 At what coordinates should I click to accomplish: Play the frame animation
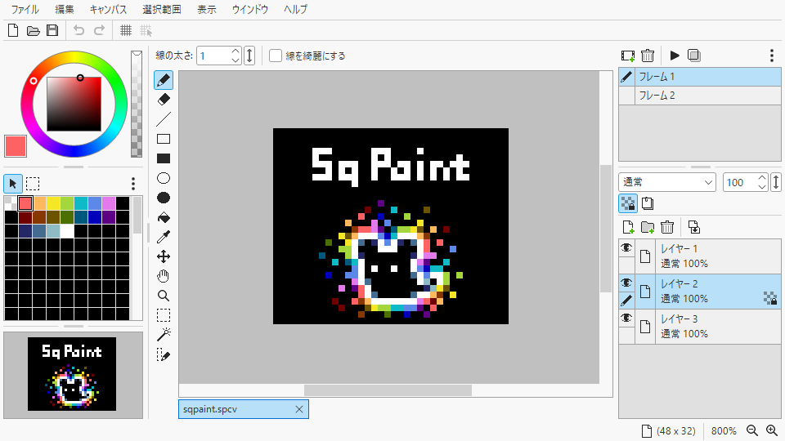[675, 56]
